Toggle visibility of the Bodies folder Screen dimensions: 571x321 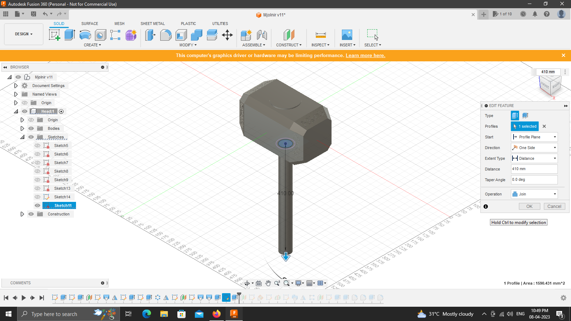coord(31,128)
